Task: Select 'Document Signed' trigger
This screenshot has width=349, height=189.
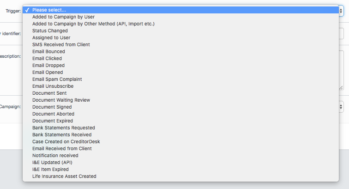Action: point(52,107)
